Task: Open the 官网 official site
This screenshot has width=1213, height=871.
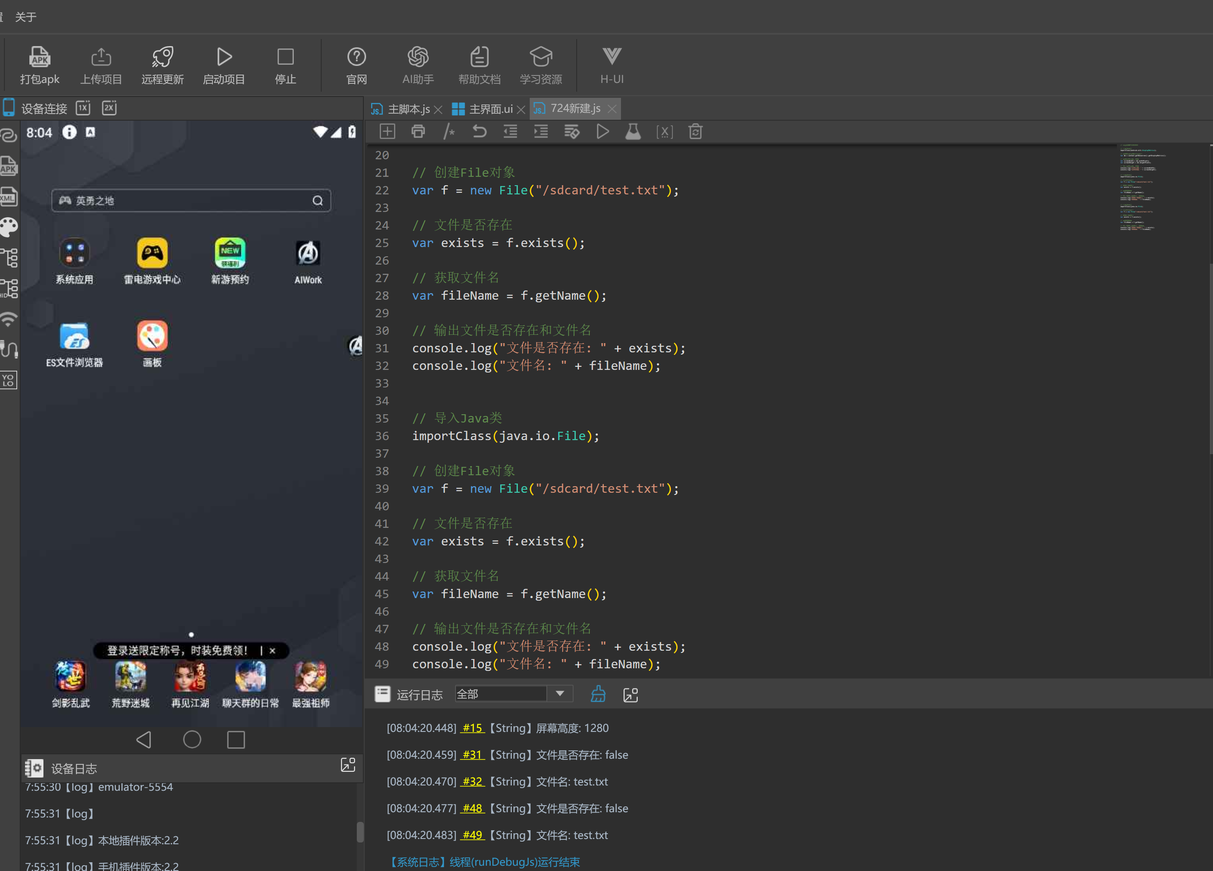Action: click(357, 65)
